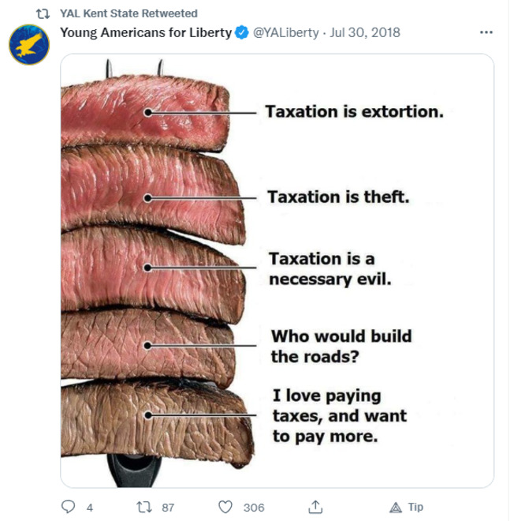Open the YAL Kent State Retweeted link
Screen dimensions: 510x521
click(x=128, y=13)
